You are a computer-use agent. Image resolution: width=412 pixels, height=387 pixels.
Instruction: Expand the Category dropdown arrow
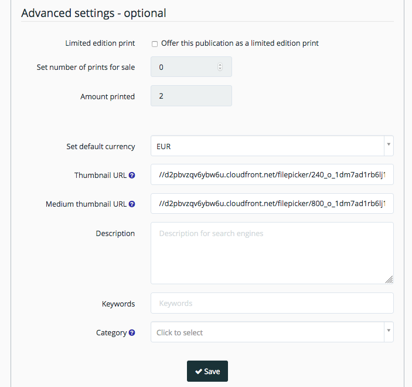389,331
